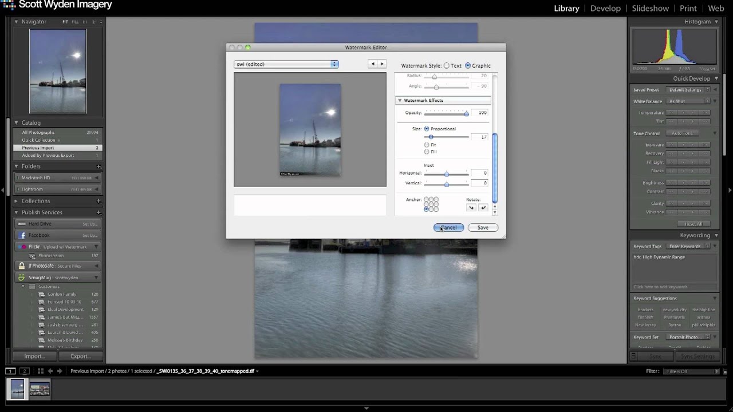Screen dimensions: 733x412
Task: Click the Horizontal inset slider handle
Action: point(447,173)
